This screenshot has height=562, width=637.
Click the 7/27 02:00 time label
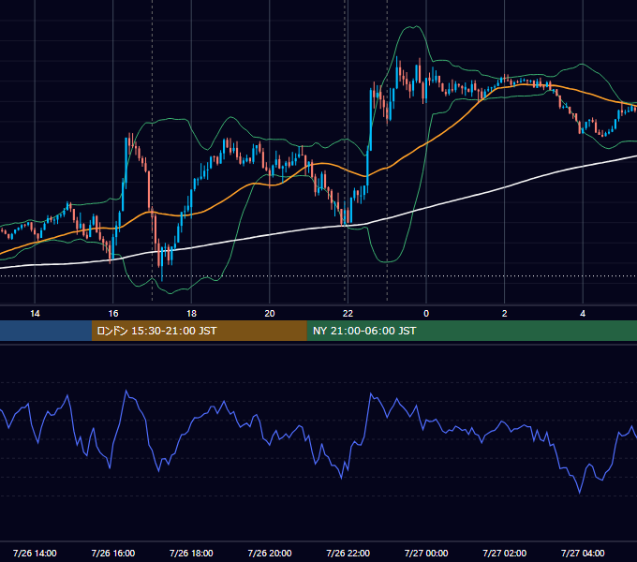click(505, 553)
